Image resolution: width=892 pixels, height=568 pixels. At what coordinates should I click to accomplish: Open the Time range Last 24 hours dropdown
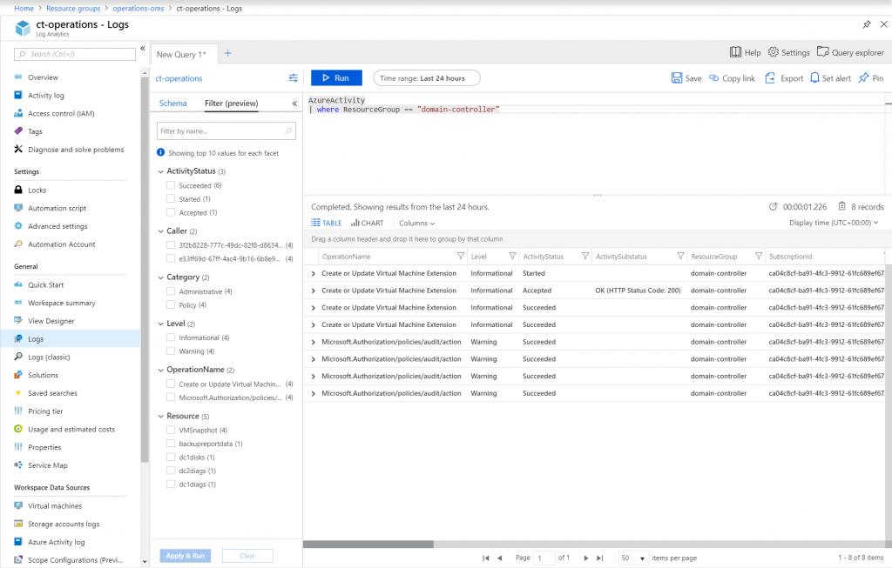coord(426,77)
